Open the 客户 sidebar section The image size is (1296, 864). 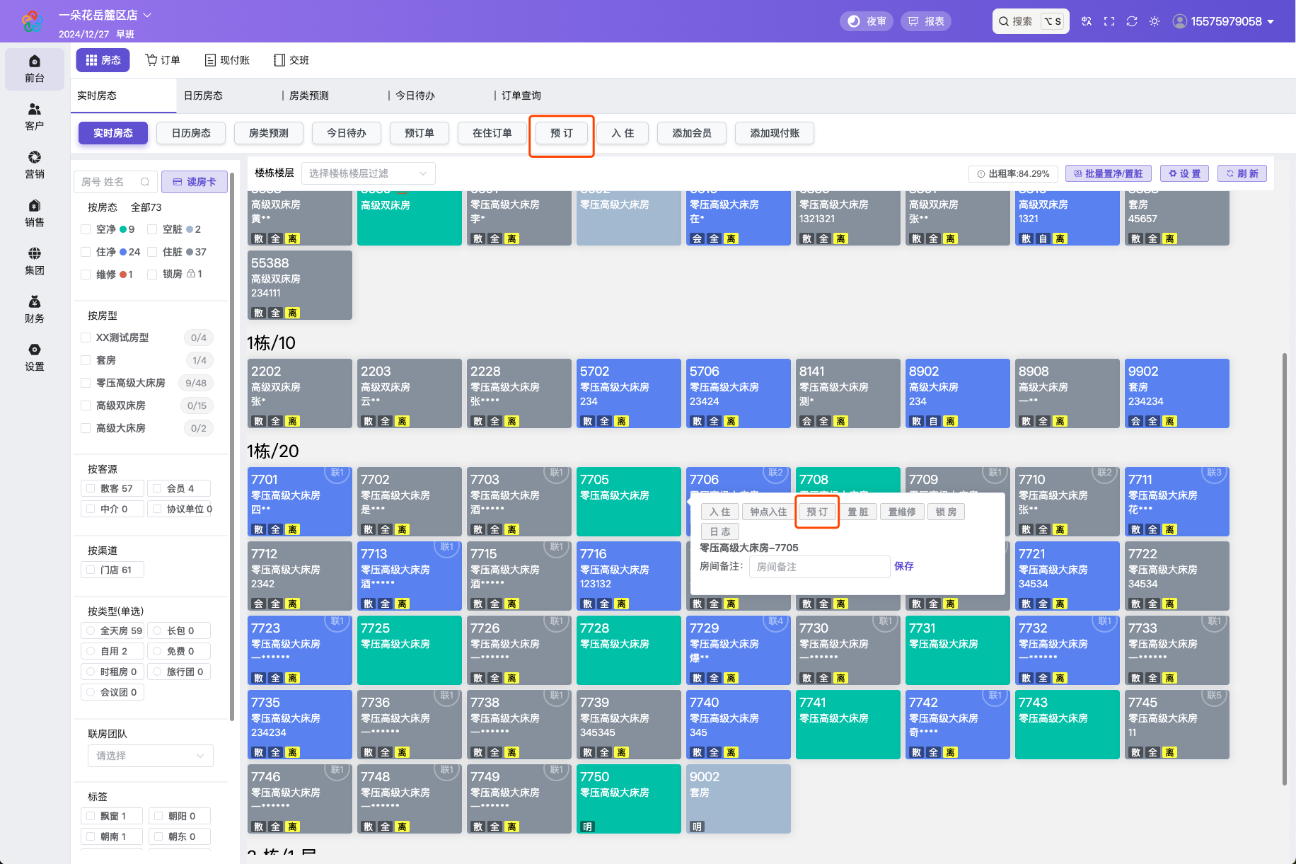pyautogui.click(x=34, y=117)
